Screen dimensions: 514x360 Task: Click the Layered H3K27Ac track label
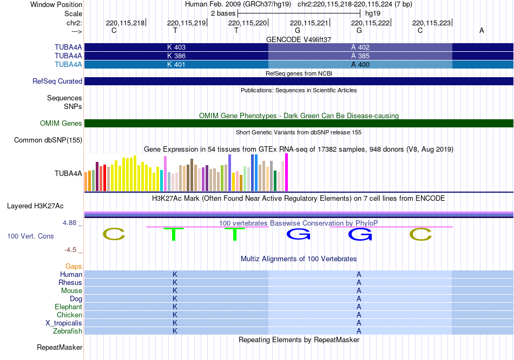click(x=35, y=206)
